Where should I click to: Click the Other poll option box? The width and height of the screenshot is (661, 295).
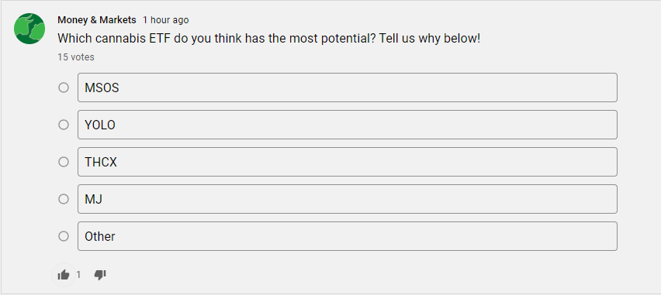pyautogui.click(x=348, y=236)
